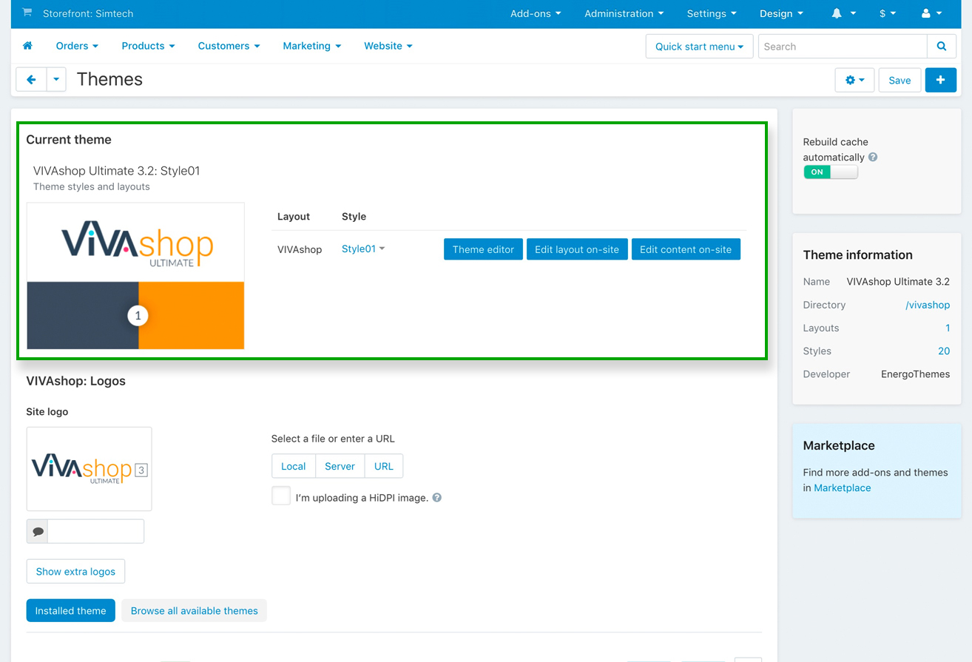Expand the Style01 style dropdown
Viewport: 972px width, 662px height.
363,249
